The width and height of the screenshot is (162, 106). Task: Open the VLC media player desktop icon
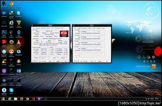click(x=19, y=43)
